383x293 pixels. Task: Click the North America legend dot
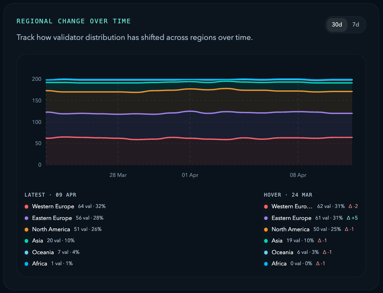27,229
